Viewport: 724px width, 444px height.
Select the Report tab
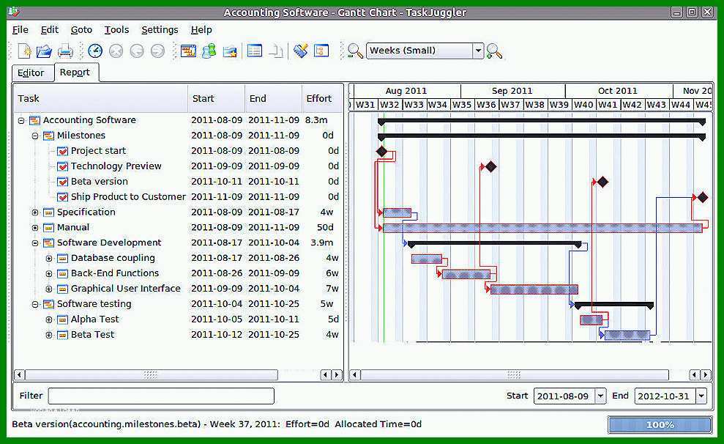tap(75, 72)
